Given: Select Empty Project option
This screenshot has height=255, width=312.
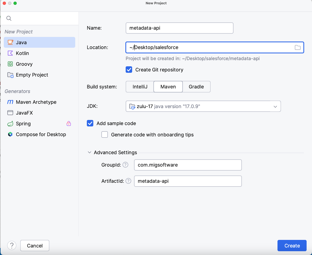Looking at the screenshot, I should (x=39, y=75).
